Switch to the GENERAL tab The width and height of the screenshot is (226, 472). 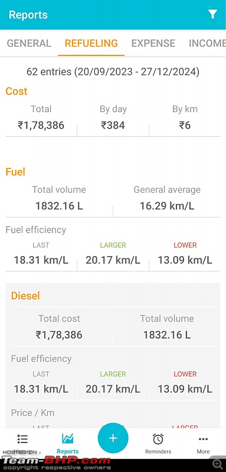pos(29,43)
